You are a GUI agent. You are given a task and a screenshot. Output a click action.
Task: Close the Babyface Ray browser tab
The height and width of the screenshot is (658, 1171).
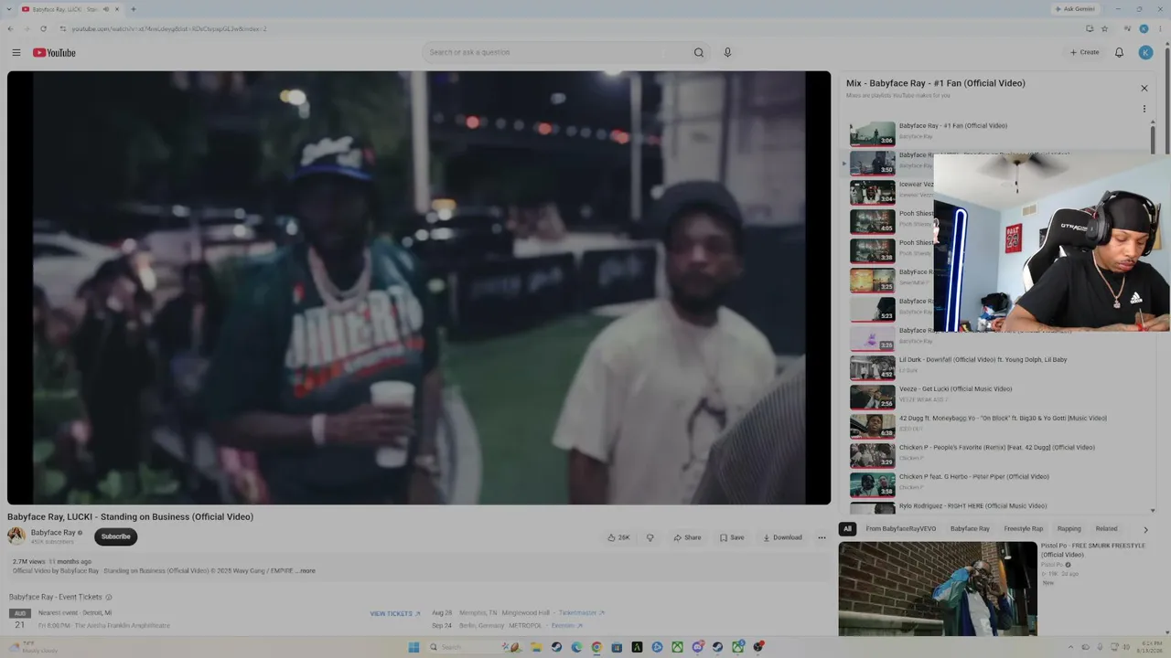pyautogui.click(x=117, y=9)
